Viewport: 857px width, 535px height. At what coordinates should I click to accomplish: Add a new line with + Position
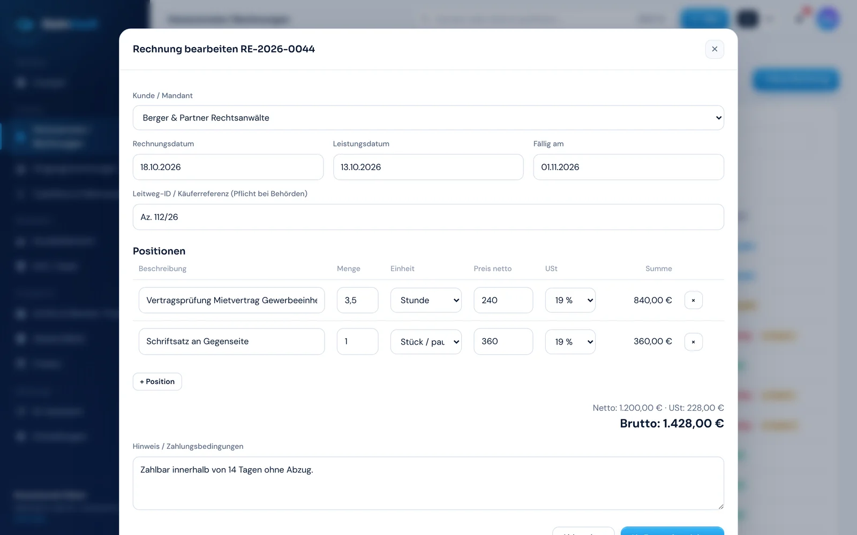[157, 381]
